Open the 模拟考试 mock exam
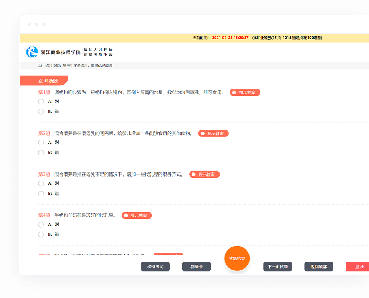This screenshot has height=298, width=369. coord(155,267)
